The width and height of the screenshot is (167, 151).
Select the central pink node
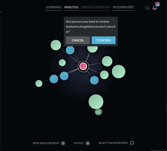[x=83, y=66]
